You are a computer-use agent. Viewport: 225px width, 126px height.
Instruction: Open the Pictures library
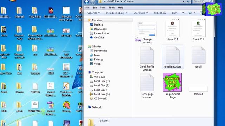98,59
